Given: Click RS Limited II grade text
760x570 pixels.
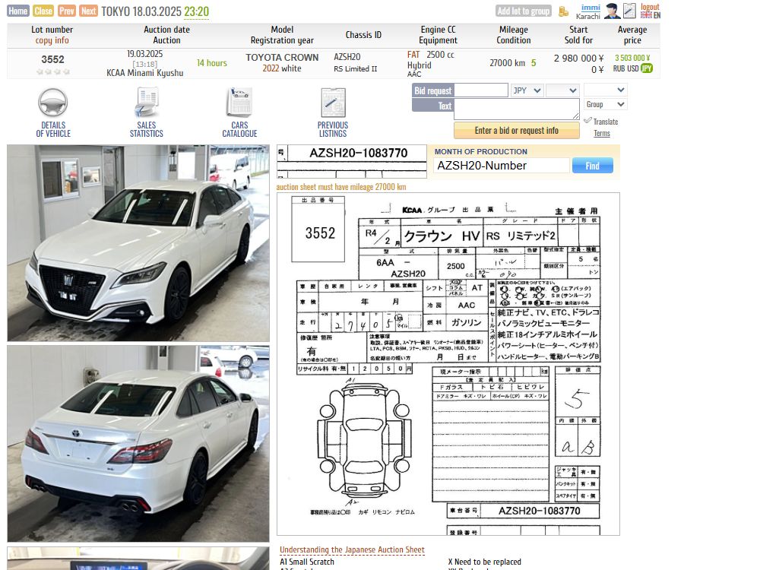Looking at the screenshot, I should coord(355,69).
